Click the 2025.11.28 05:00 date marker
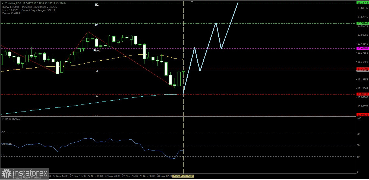The height and width of the screenshot is (180, 369). click(184, 176)
